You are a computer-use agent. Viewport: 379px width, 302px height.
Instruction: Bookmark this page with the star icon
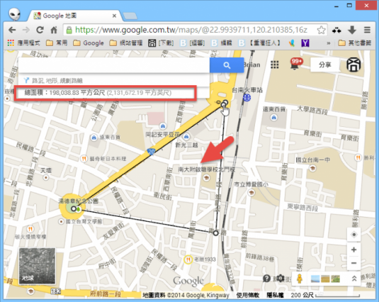[321, 30]
